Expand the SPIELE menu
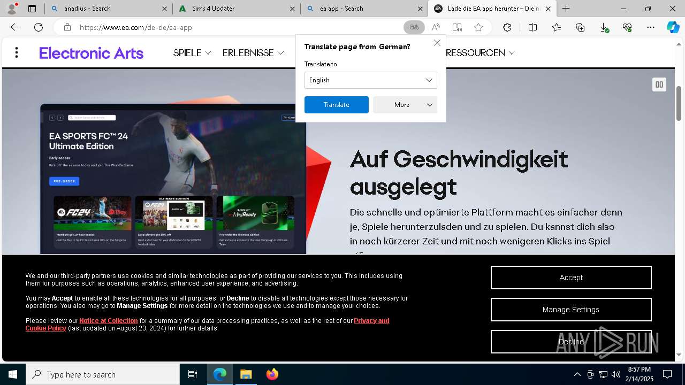 pos(192,53)
